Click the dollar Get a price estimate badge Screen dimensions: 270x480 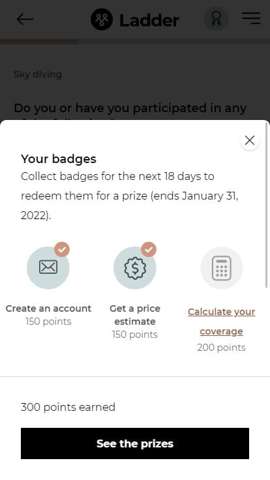coord(135,267)
